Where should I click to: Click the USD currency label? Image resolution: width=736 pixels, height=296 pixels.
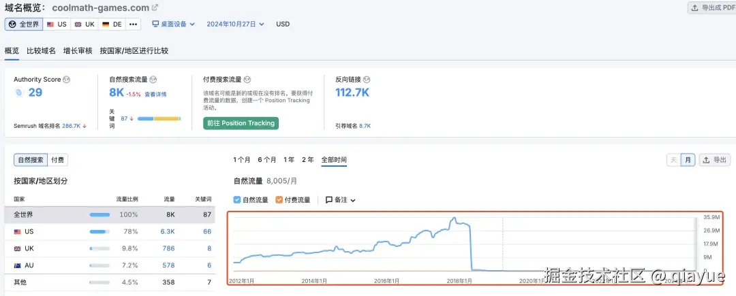pyautogui.click(x=283, y=24)
